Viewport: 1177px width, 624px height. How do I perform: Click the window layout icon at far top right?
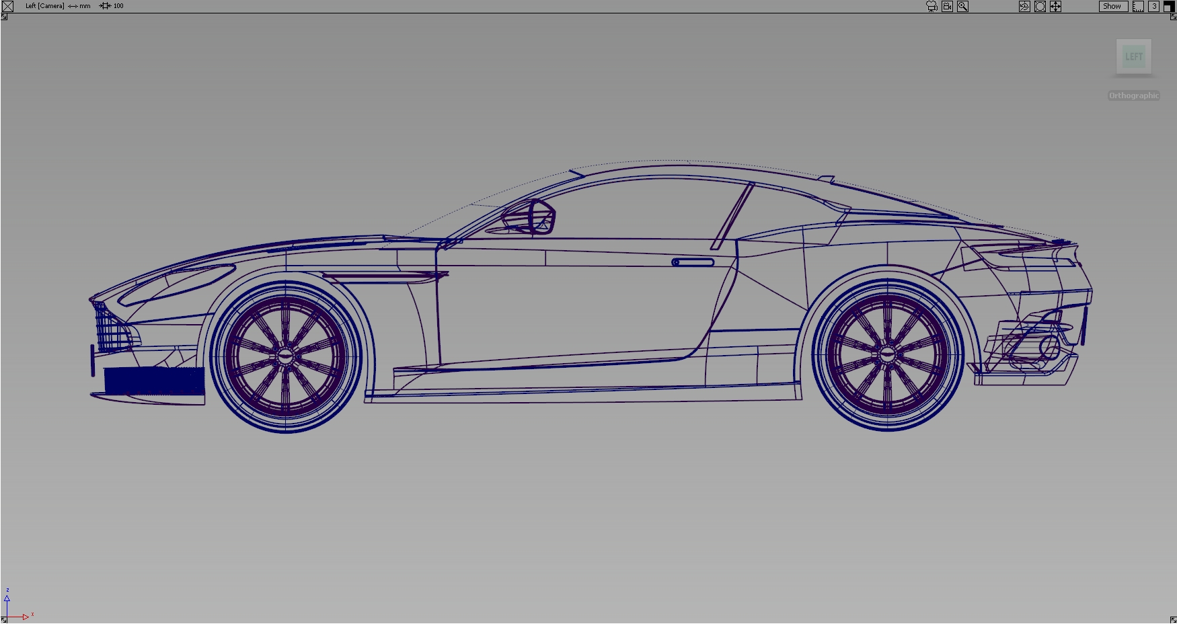pos(1169,6)
